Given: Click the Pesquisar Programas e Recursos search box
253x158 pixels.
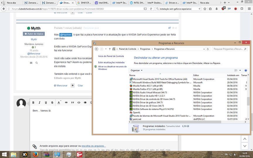Looking at the screenshot, I should (230, 49).
